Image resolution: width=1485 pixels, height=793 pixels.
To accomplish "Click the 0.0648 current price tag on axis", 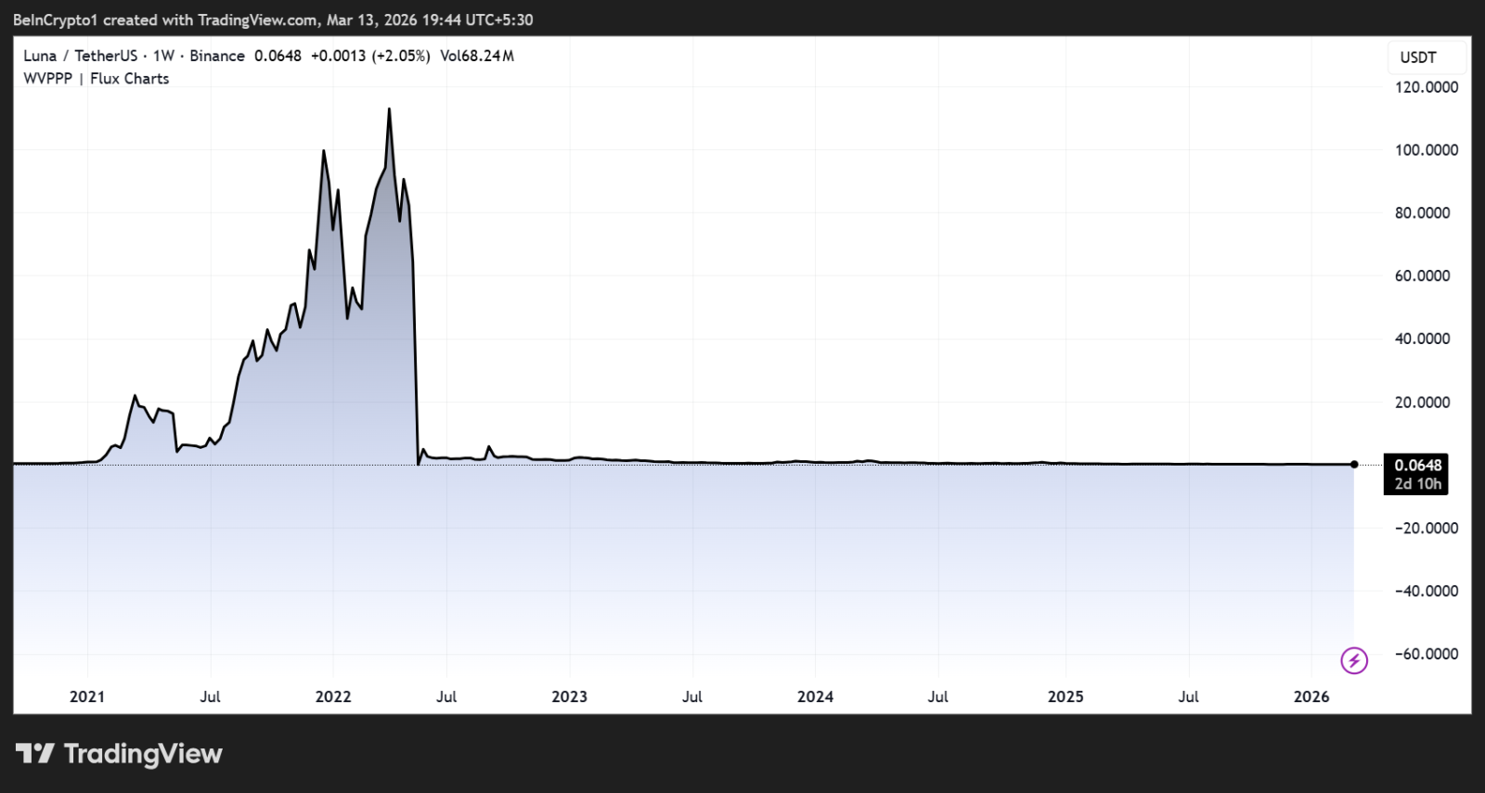I will click(x=1417, y=466).
